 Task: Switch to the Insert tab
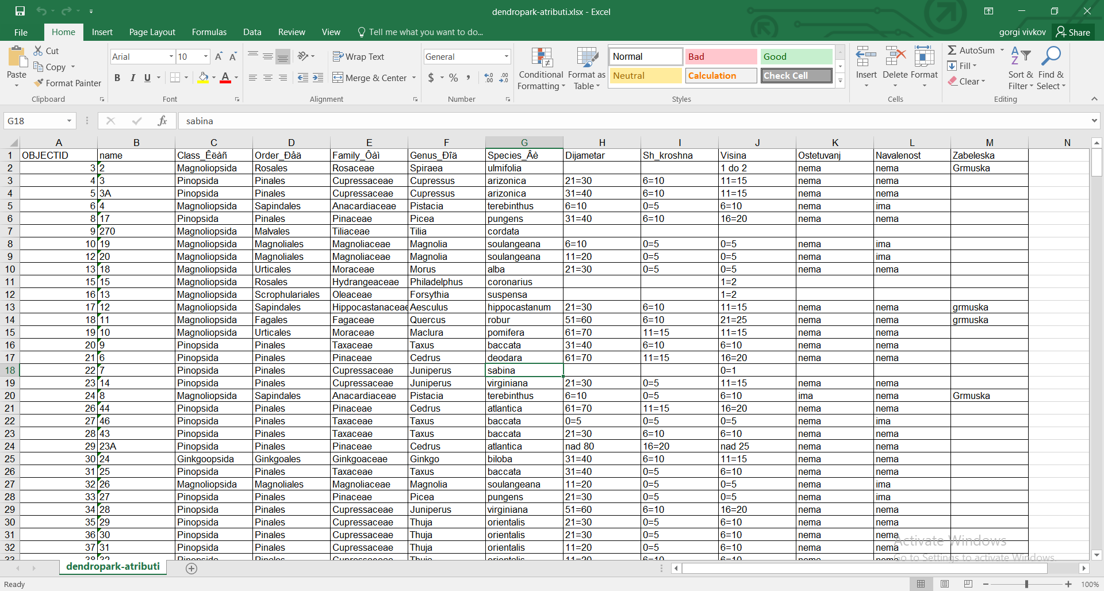pos(102,32)
